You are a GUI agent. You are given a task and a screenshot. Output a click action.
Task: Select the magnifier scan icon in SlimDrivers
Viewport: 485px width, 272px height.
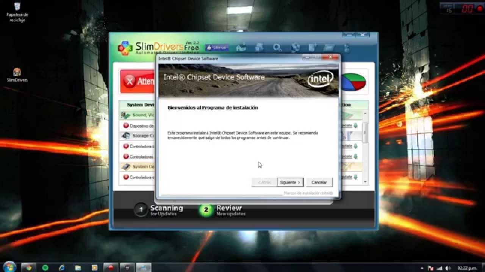pos(277,48)
